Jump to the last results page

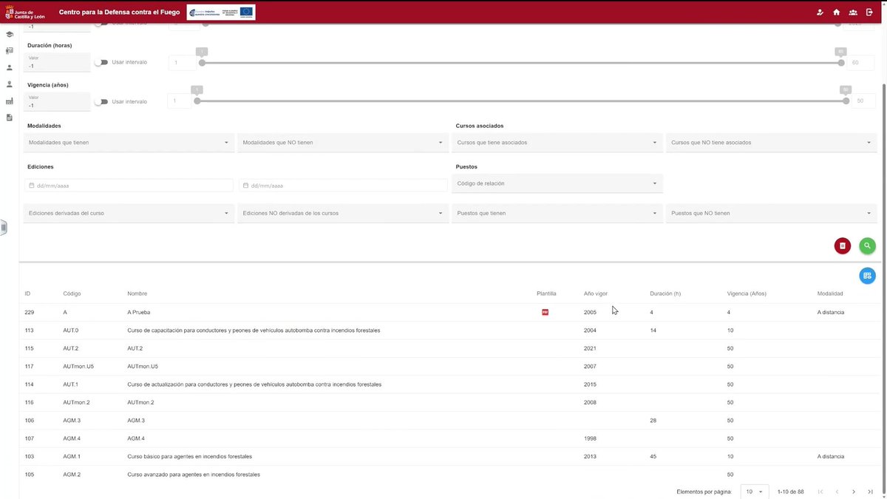[x=871, y=492]
